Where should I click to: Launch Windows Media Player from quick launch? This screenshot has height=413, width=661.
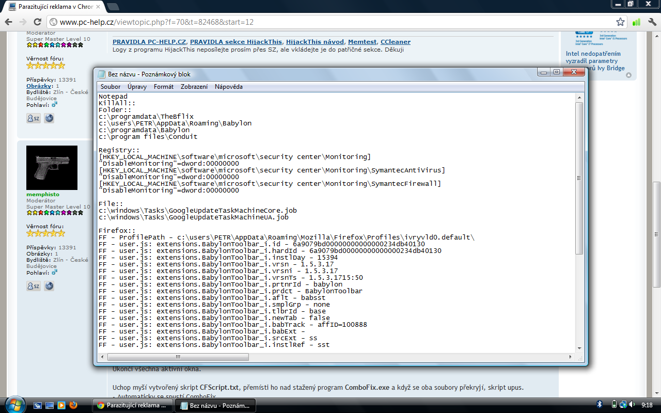point(61,405)
